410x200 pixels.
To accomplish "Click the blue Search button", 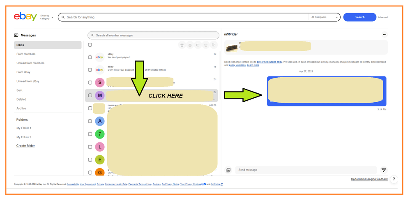I will click(x=360, y=17).
